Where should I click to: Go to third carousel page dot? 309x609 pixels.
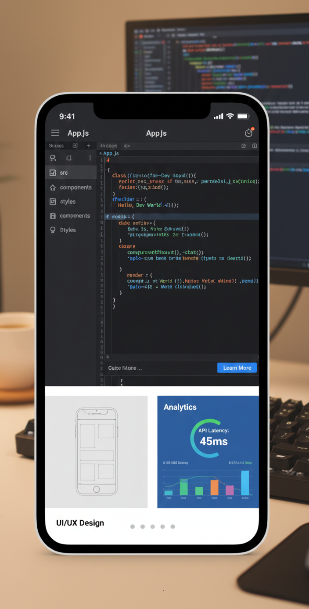click(153, 526)
